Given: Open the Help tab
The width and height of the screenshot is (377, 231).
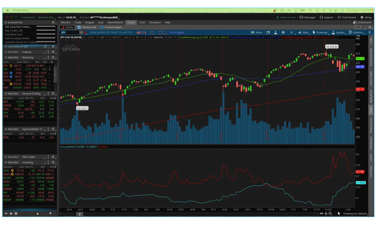Looking at the screenshot, I should click(168, 22).
